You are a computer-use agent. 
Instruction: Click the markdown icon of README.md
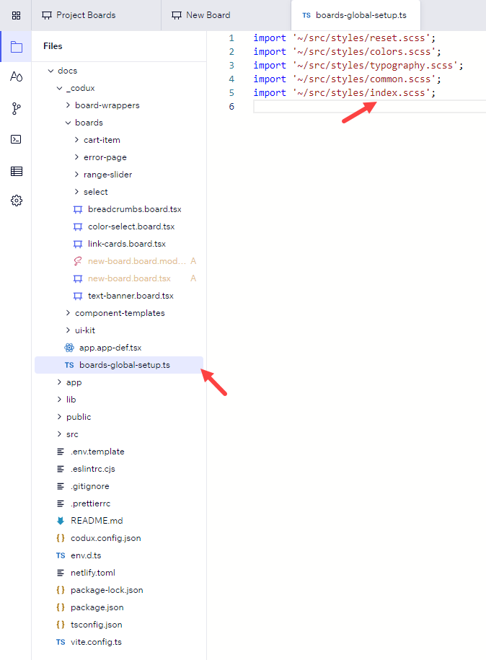61,521
